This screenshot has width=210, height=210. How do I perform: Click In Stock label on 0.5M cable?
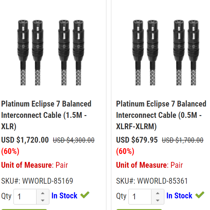click(179, 196)
